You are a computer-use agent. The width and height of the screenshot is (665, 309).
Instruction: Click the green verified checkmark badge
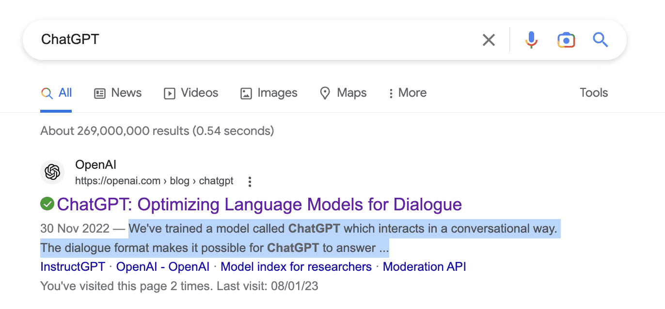coord(47,204)
